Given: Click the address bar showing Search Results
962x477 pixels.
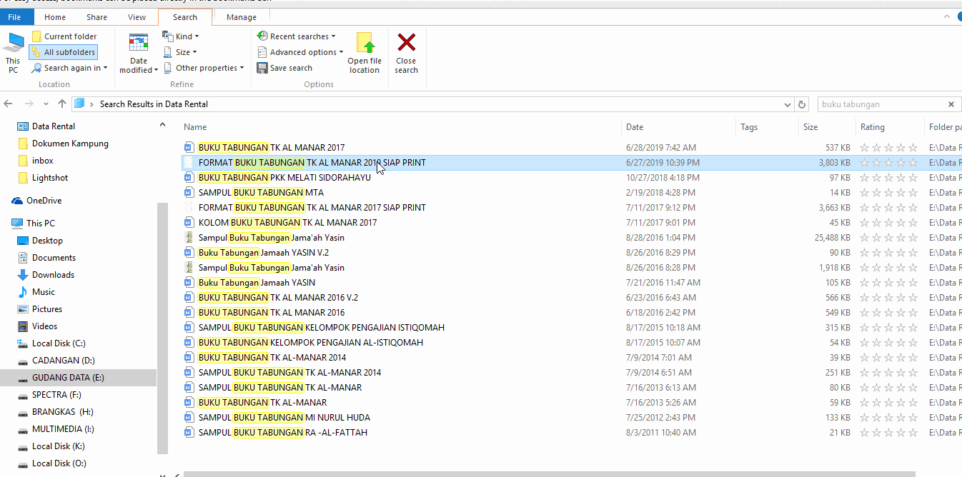Looking at the screenshot, I should (x=434, y=104).
